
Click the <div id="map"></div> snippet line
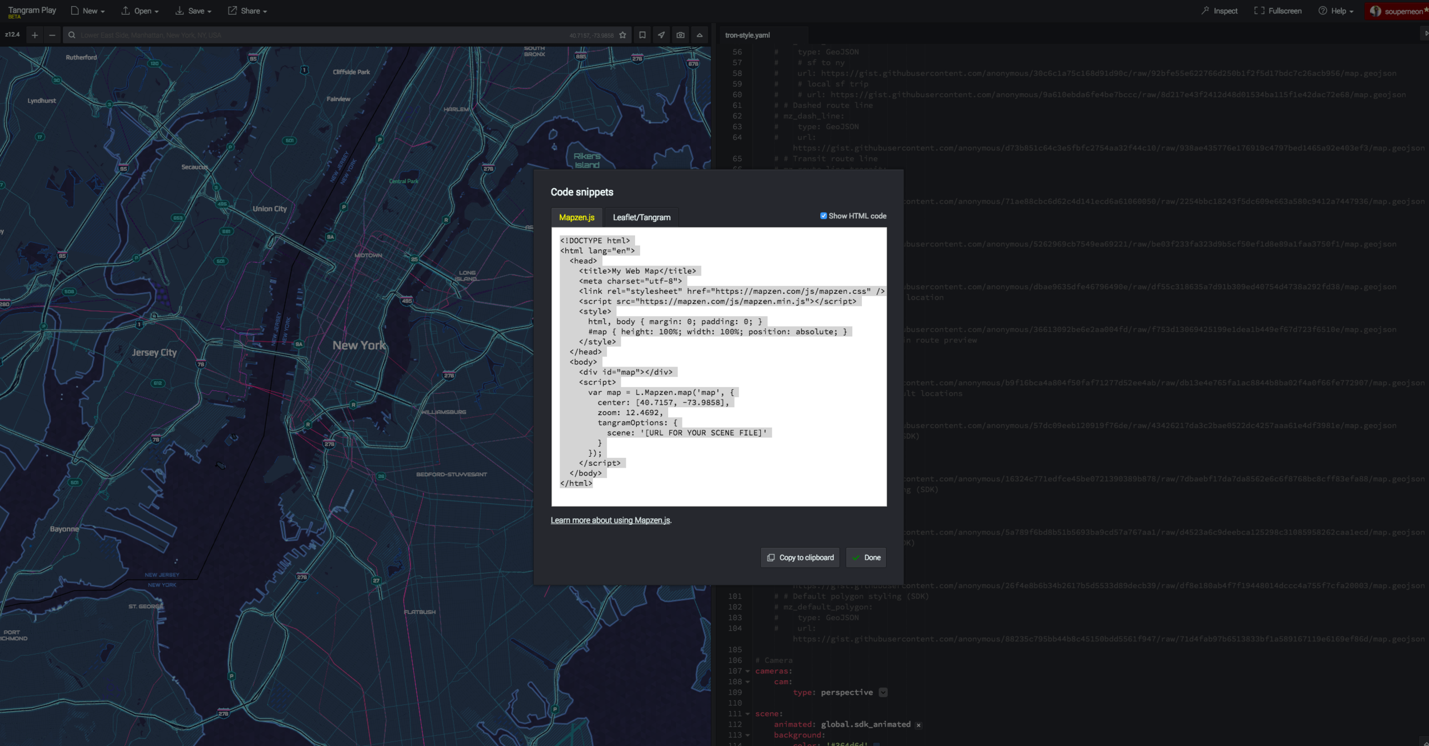[626, 372]
